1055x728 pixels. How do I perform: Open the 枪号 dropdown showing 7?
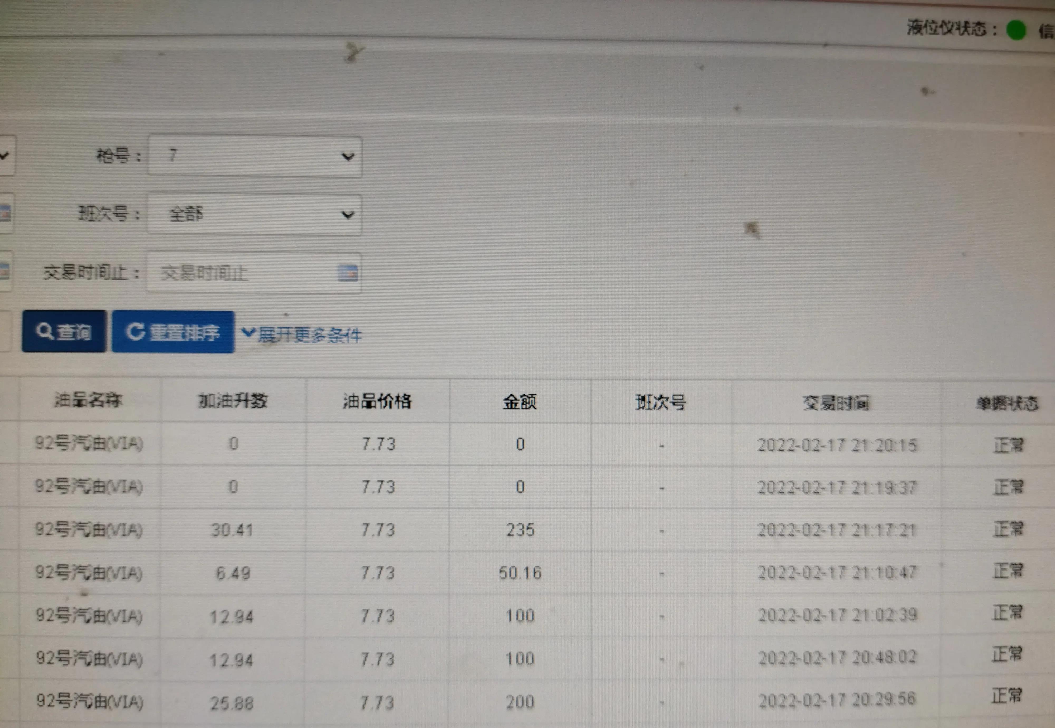[255, 156]
